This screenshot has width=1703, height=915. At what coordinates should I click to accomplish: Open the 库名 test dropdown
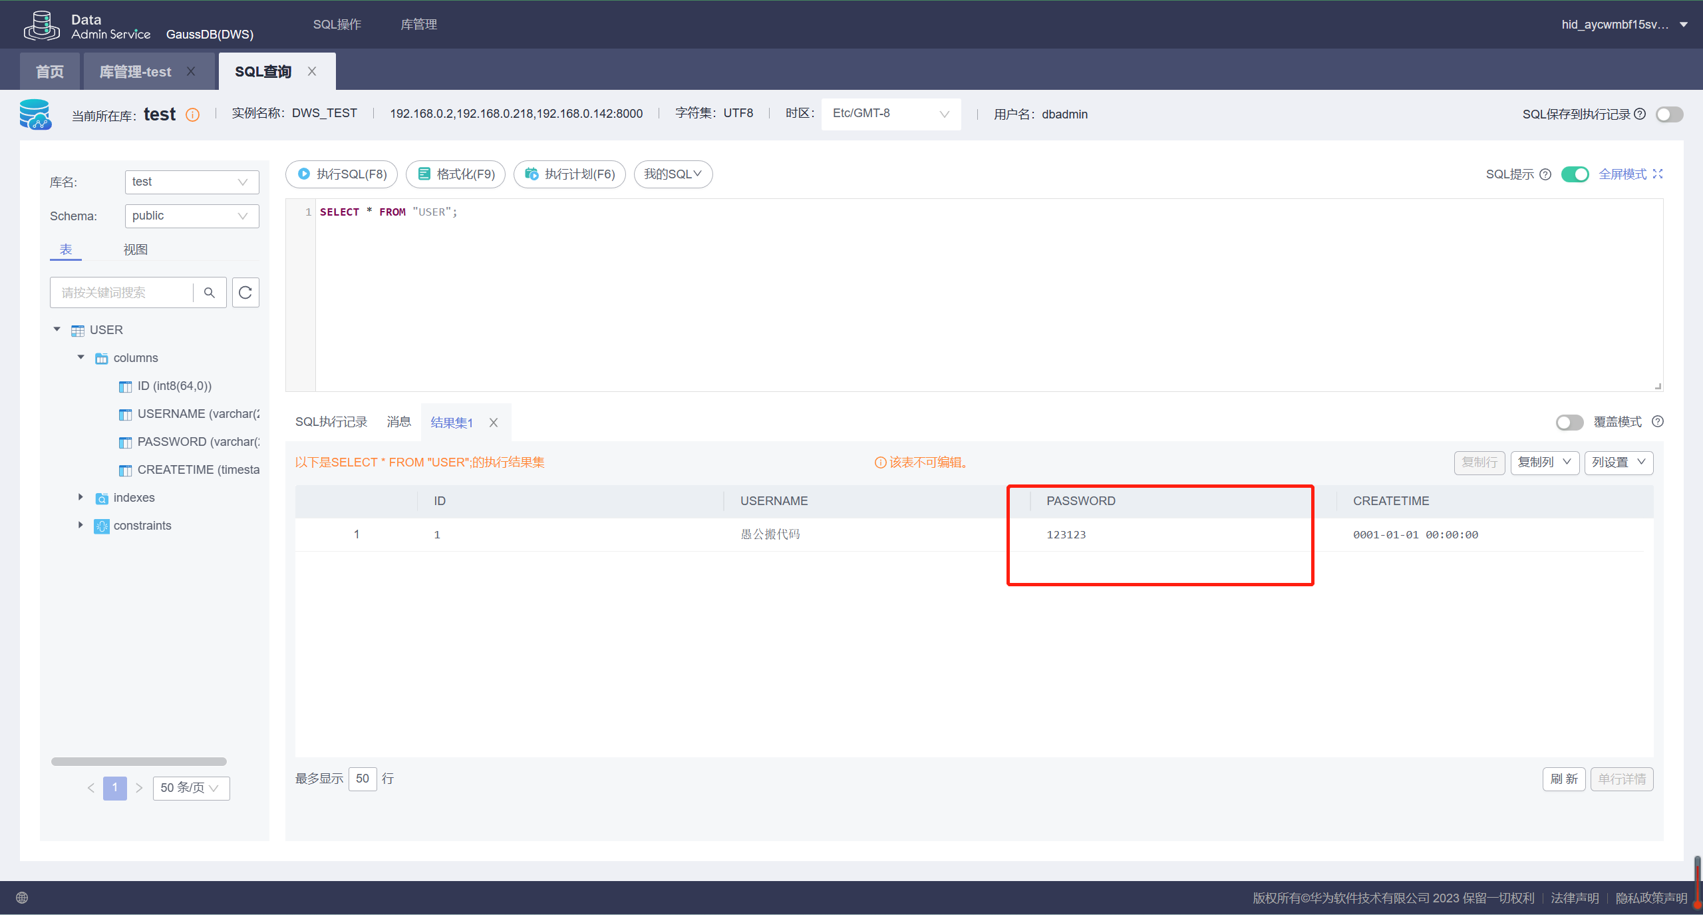(192, 182)
